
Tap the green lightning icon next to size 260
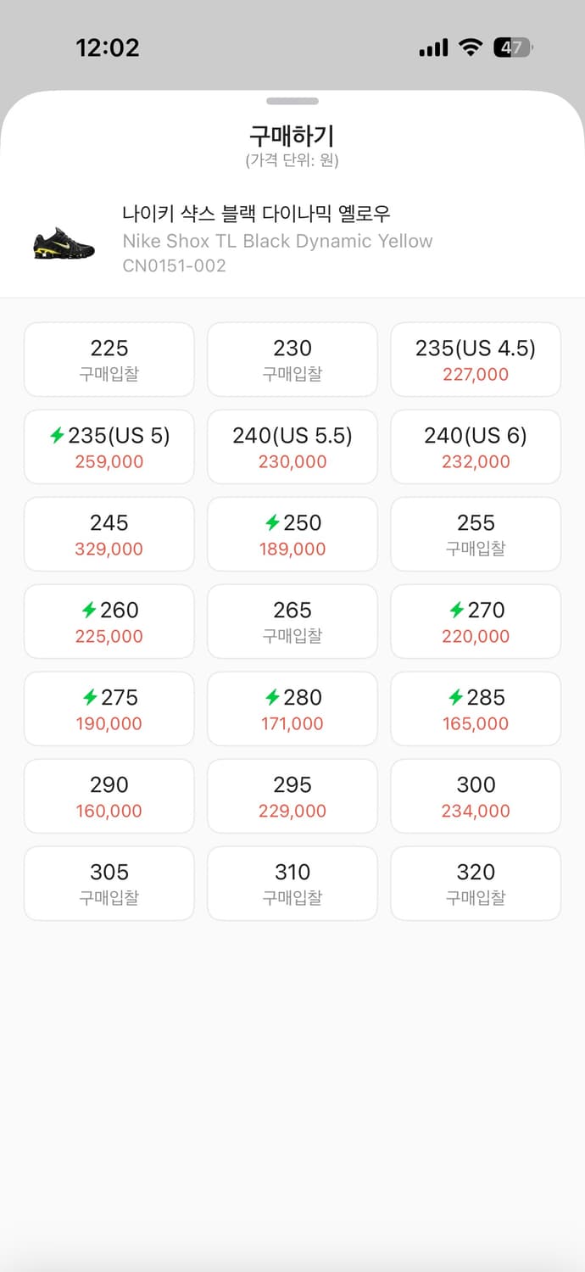tap(89, 611)
